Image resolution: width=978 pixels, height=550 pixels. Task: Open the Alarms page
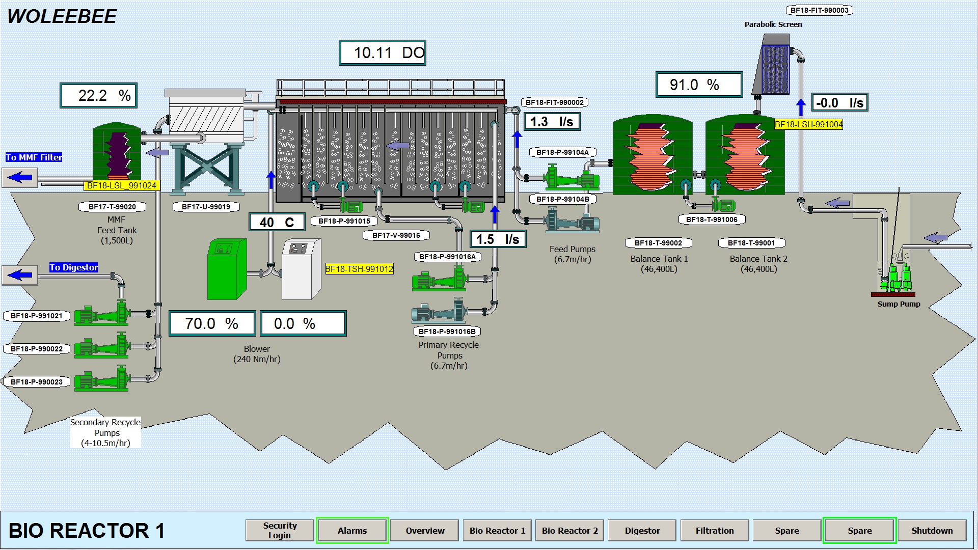pos(352,531)
